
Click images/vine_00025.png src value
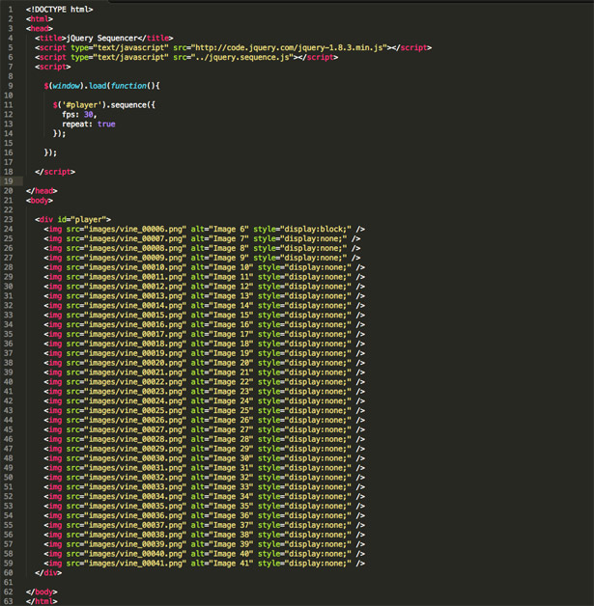[x=135, y=410]
